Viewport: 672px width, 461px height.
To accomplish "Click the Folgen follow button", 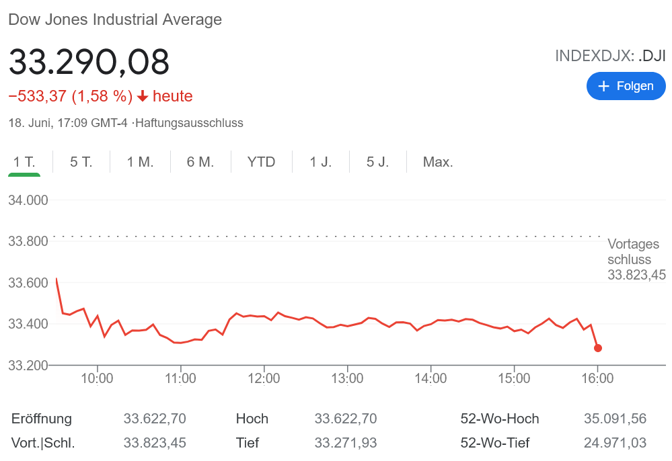I will [x=626, y=86].
